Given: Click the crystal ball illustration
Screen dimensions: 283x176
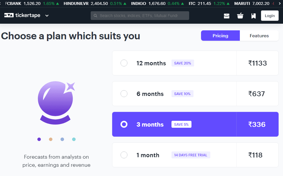Looking at the screenshot, I should (56, 103).
